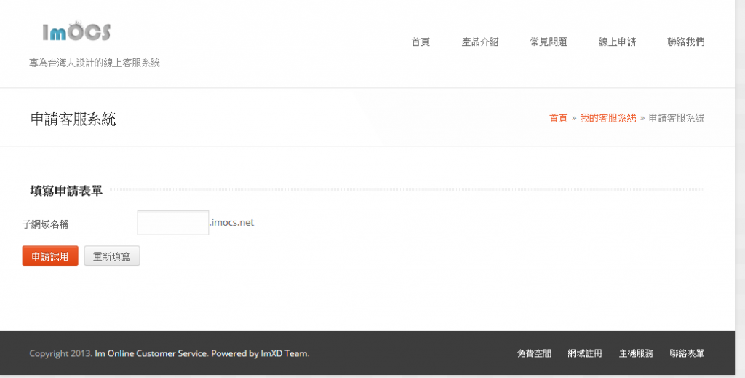Screen dimensions: 745x378
Task: Focus the 子網域名稱 subdomain input field
Action: [x=173, y=223]
